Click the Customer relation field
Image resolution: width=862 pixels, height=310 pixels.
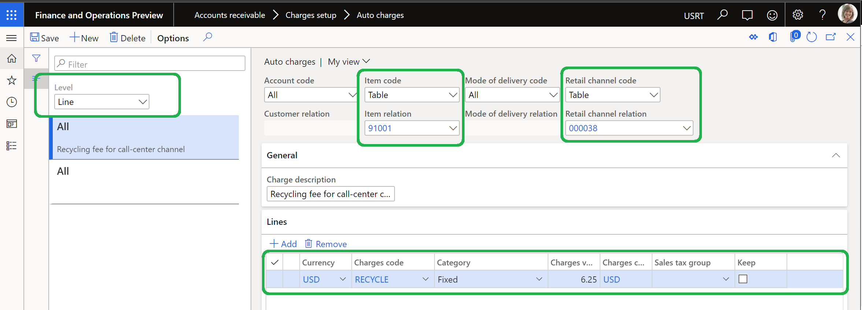pos(311,128)
